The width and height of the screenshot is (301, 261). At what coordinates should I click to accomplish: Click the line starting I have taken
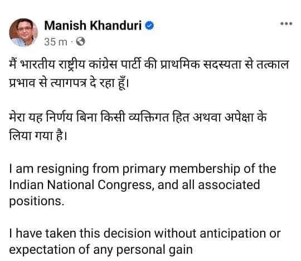coord(145,234)
